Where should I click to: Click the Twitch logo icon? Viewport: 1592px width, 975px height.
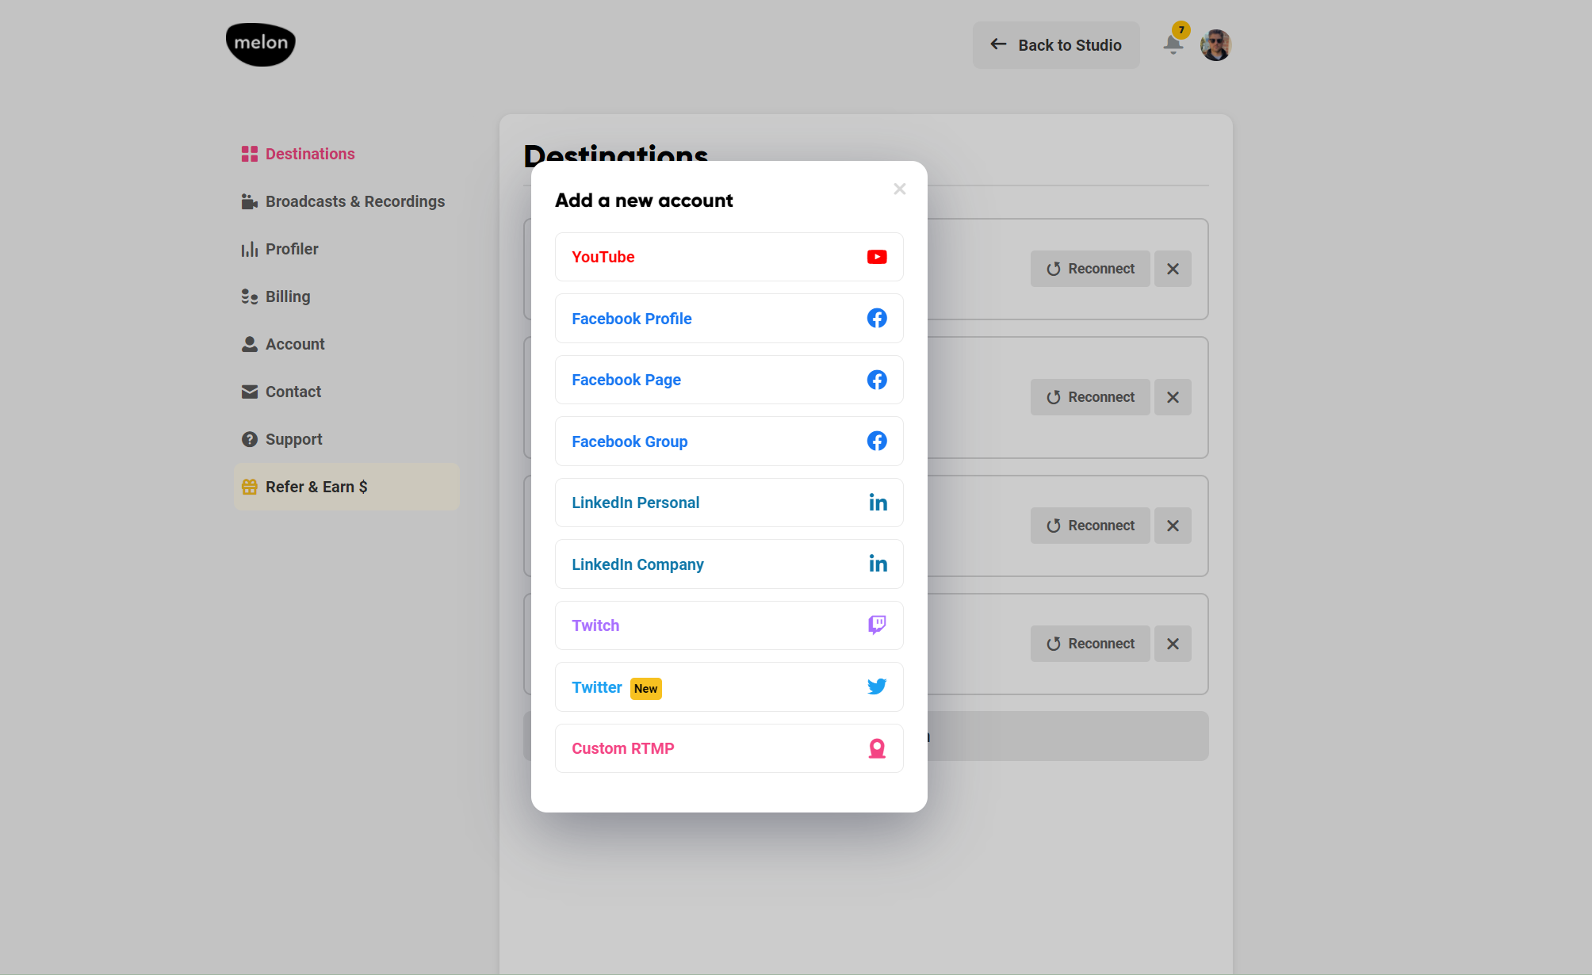tap(877, 625)
